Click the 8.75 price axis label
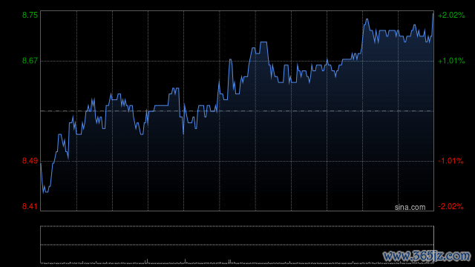The width and height of the screenshot is (475, 267). point(30,15)
